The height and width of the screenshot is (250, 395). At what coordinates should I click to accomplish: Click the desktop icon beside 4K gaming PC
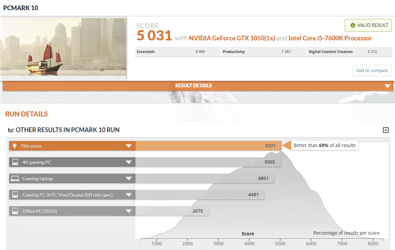pyautogui.click(x=15, y=162)
